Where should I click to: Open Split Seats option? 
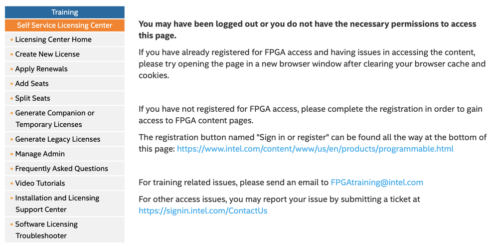click(33, 98)
